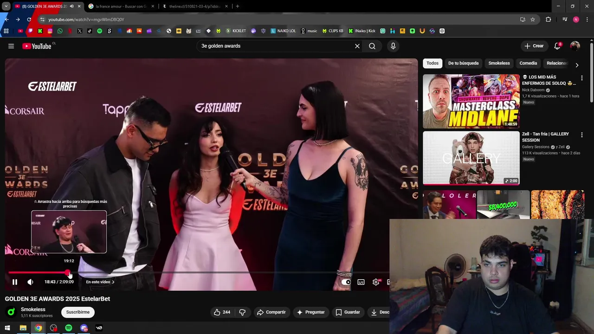Open the NAIKO LOL bookmark
The width and height of the screenshot is (594, 334).
[283, 31]
